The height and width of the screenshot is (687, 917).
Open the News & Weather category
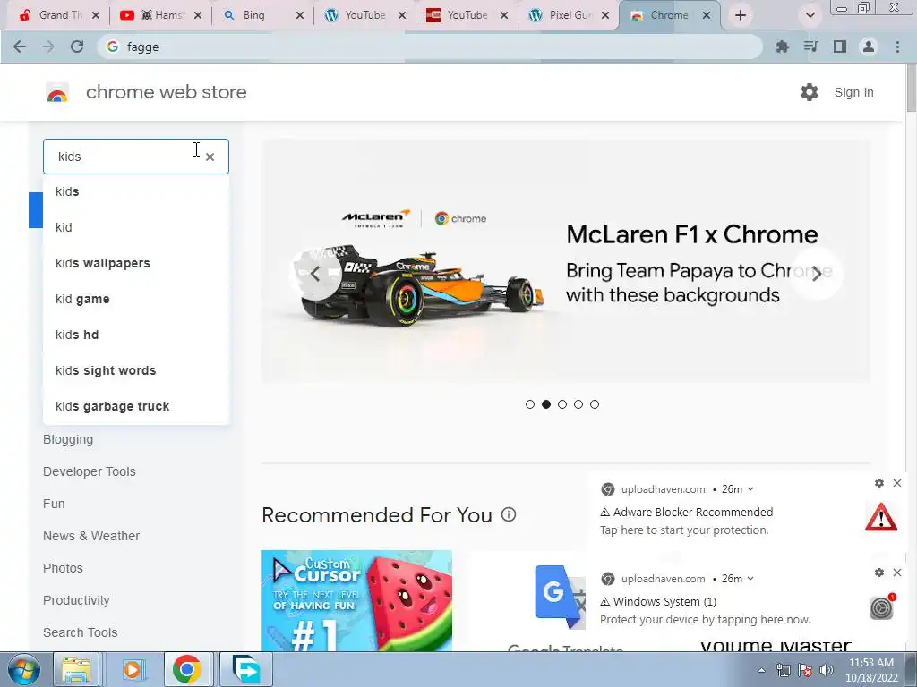pos(91,536)
